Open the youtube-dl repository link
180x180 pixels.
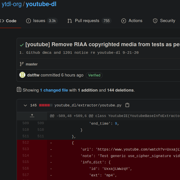pyautogui.click(x=41, y=4)
